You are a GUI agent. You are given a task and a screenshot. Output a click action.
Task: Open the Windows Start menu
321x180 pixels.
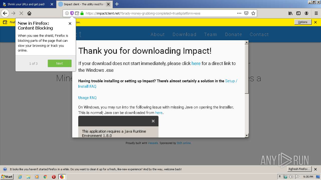click(7, 176)
